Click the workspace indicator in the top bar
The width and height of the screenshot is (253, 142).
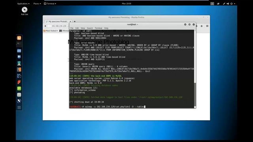(212, 4)
